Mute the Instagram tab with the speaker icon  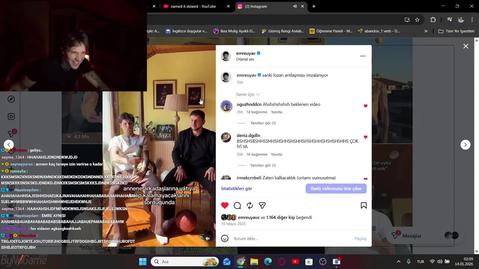[295, 6]
